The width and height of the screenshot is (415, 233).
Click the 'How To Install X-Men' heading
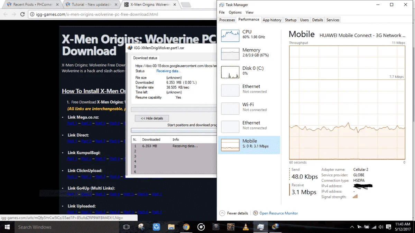pyautogui.click(x=93, y=91)
